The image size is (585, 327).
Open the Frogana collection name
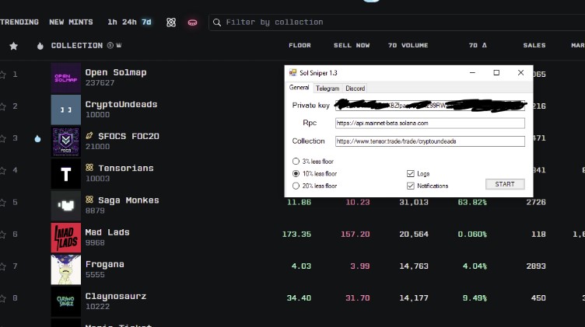click(105, 264)
